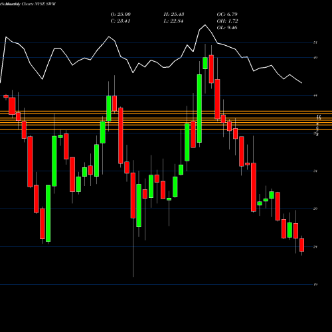Select the price axis label 34
Screen dimensions: 332x332
click(x=315, y=171)
